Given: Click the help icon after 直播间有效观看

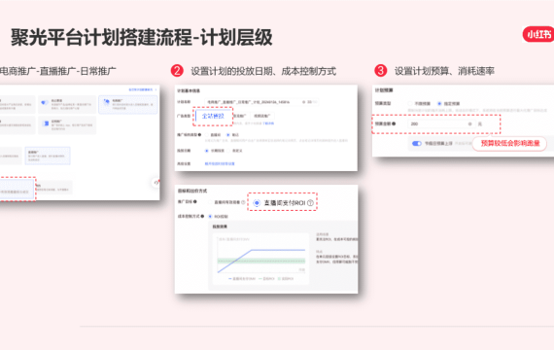Looking at the screenshot, I should 243,202.
